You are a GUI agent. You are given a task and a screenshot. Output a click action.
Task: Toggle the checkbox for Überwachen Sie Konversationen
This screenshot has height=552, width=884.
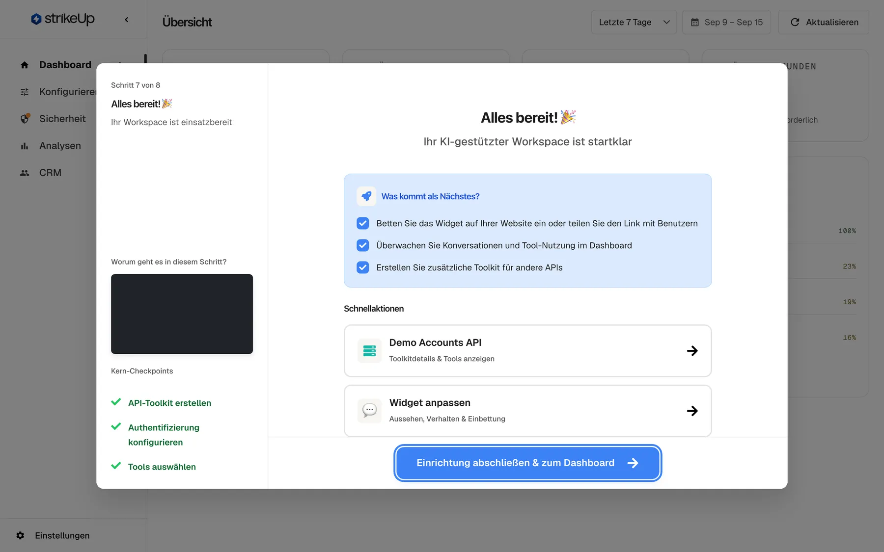pyautogui.click(x=363, y=245)
